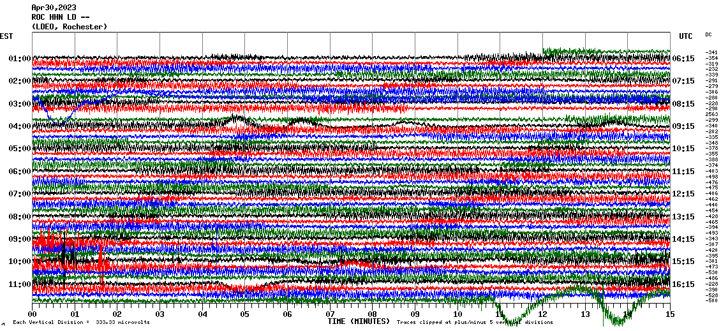Click the (LDEO, Rochester) station label
Viewport: 721px width, 331px height.
coord(69,27)
